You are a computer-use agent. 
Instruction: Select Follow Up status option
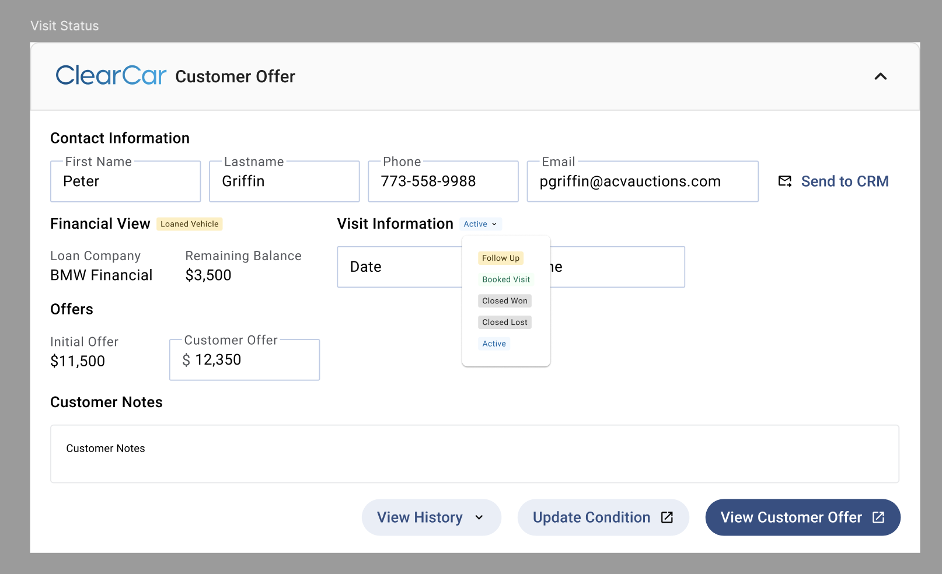(x=500, y=258)
